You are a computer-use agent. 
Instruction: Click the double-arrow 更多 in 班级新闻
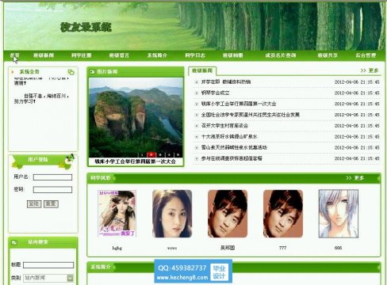370,70
